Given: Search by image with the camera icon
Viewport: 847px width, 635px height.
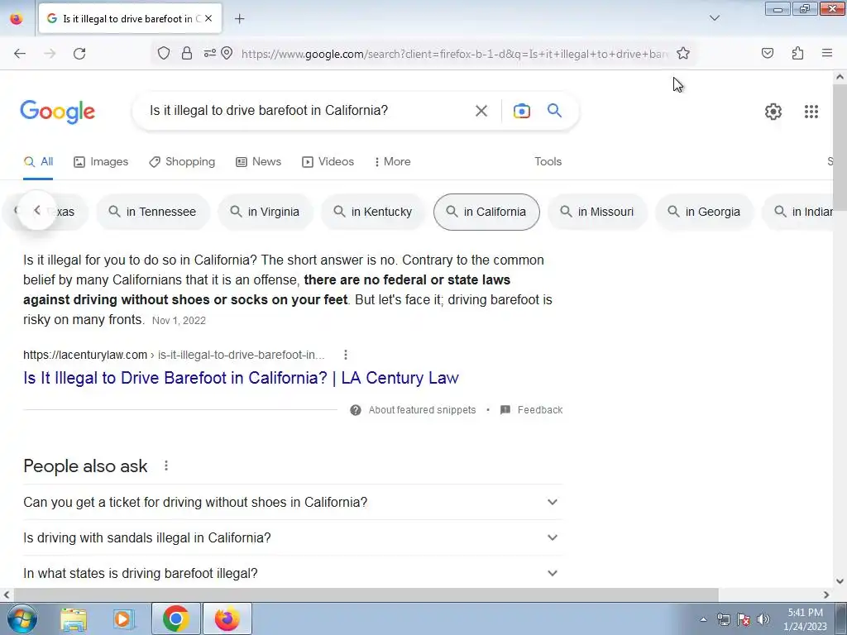Looking at the screenshot, I should (522, 111).
